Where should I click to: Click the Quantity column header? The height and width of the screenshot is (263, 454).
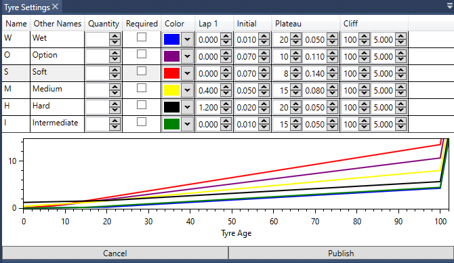click(x=104, y=24)
